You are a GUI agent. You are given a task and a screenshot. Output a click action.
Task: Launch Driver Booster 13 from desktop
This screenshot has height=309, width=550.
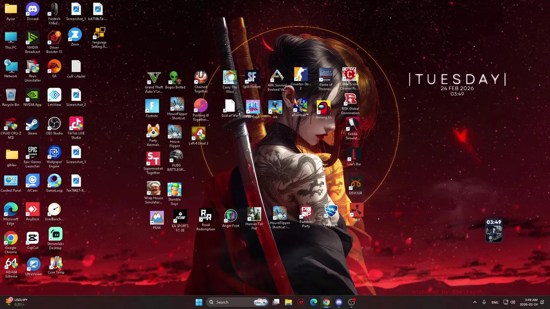click(54, 42)
